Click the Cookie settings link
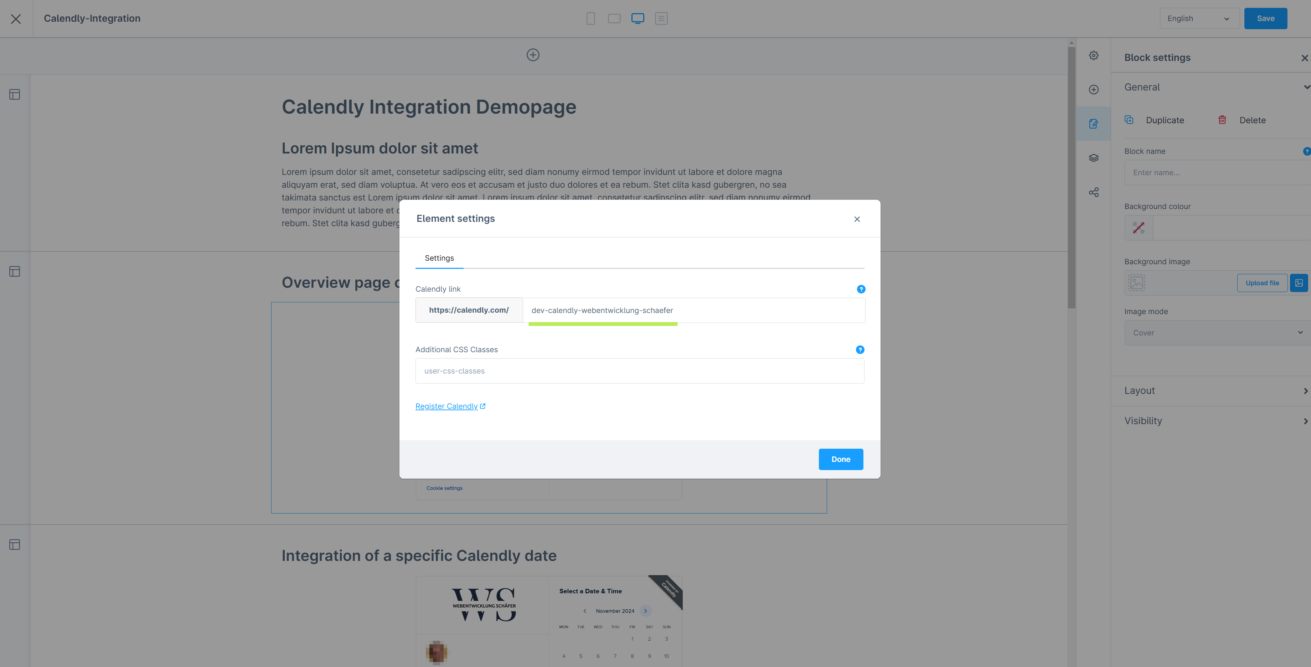Screen dimensions: 1311x667 coord(444,489)
